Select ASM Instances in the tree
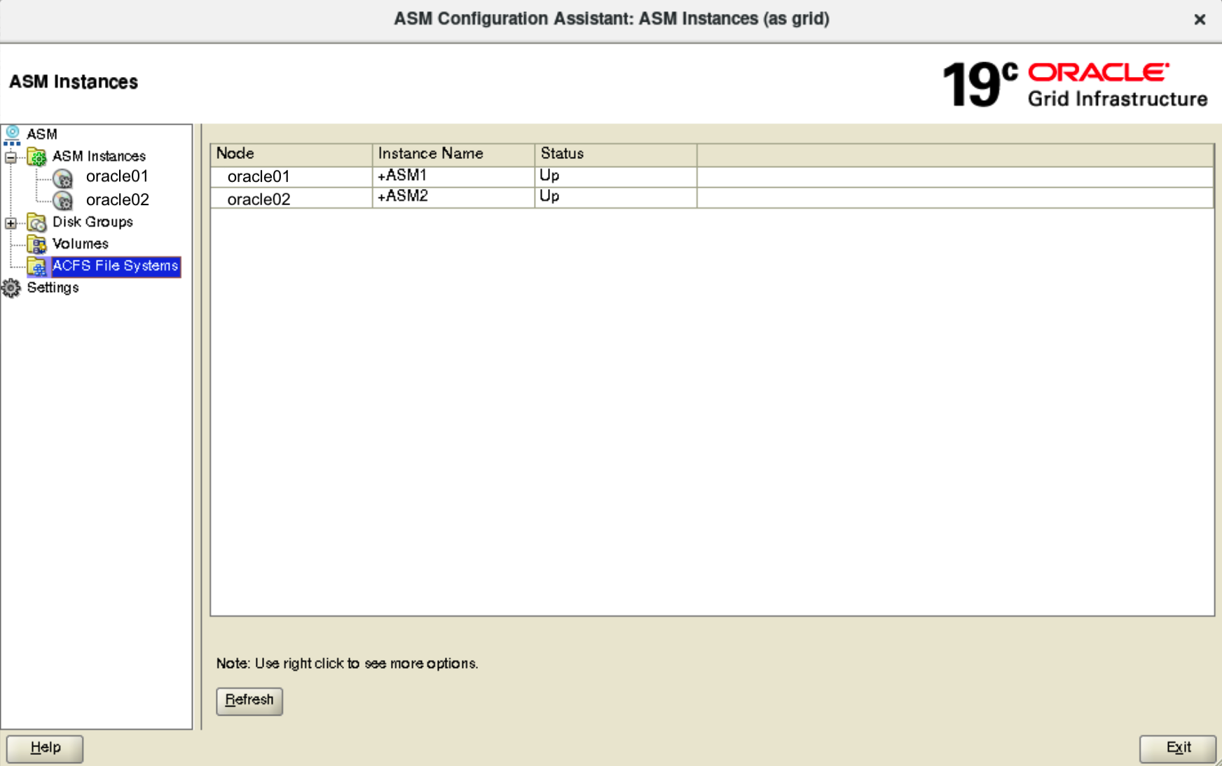 click(99, 156)
